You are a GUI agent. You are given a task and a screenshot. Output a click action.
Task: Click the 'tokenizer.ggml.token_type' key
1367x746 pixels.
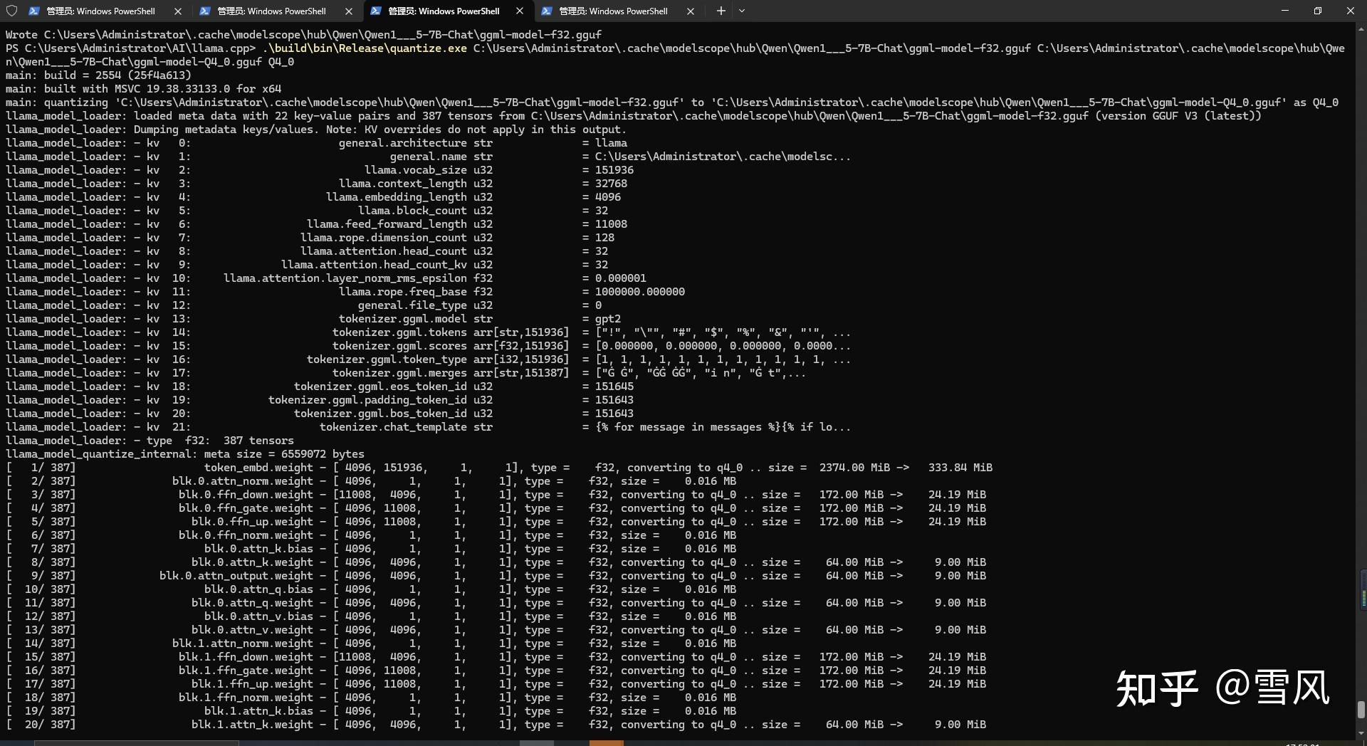click(x=387, y=359)
